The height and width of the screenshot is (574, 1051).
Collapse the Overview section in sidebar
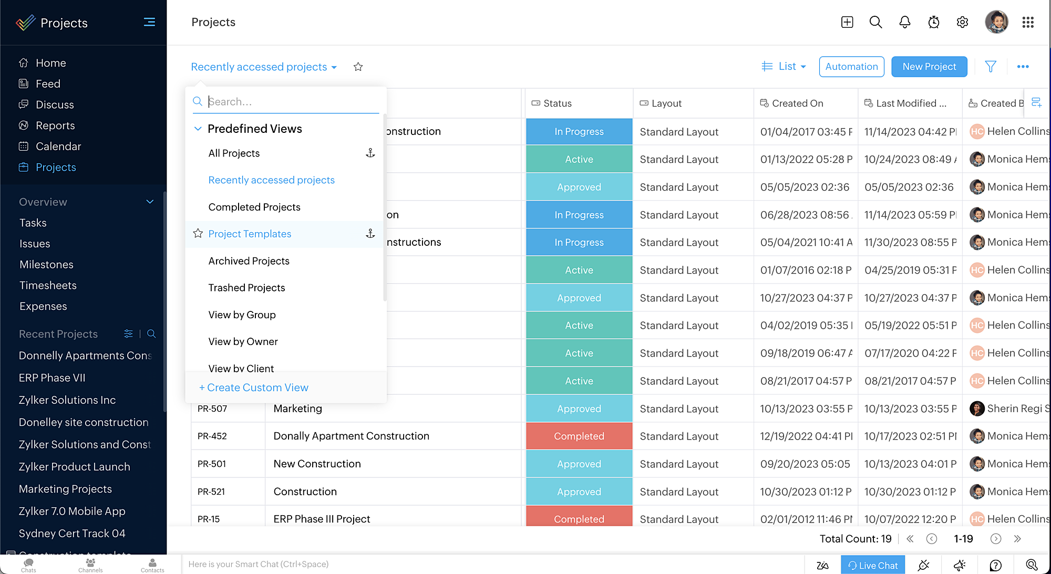pos(150,202)
